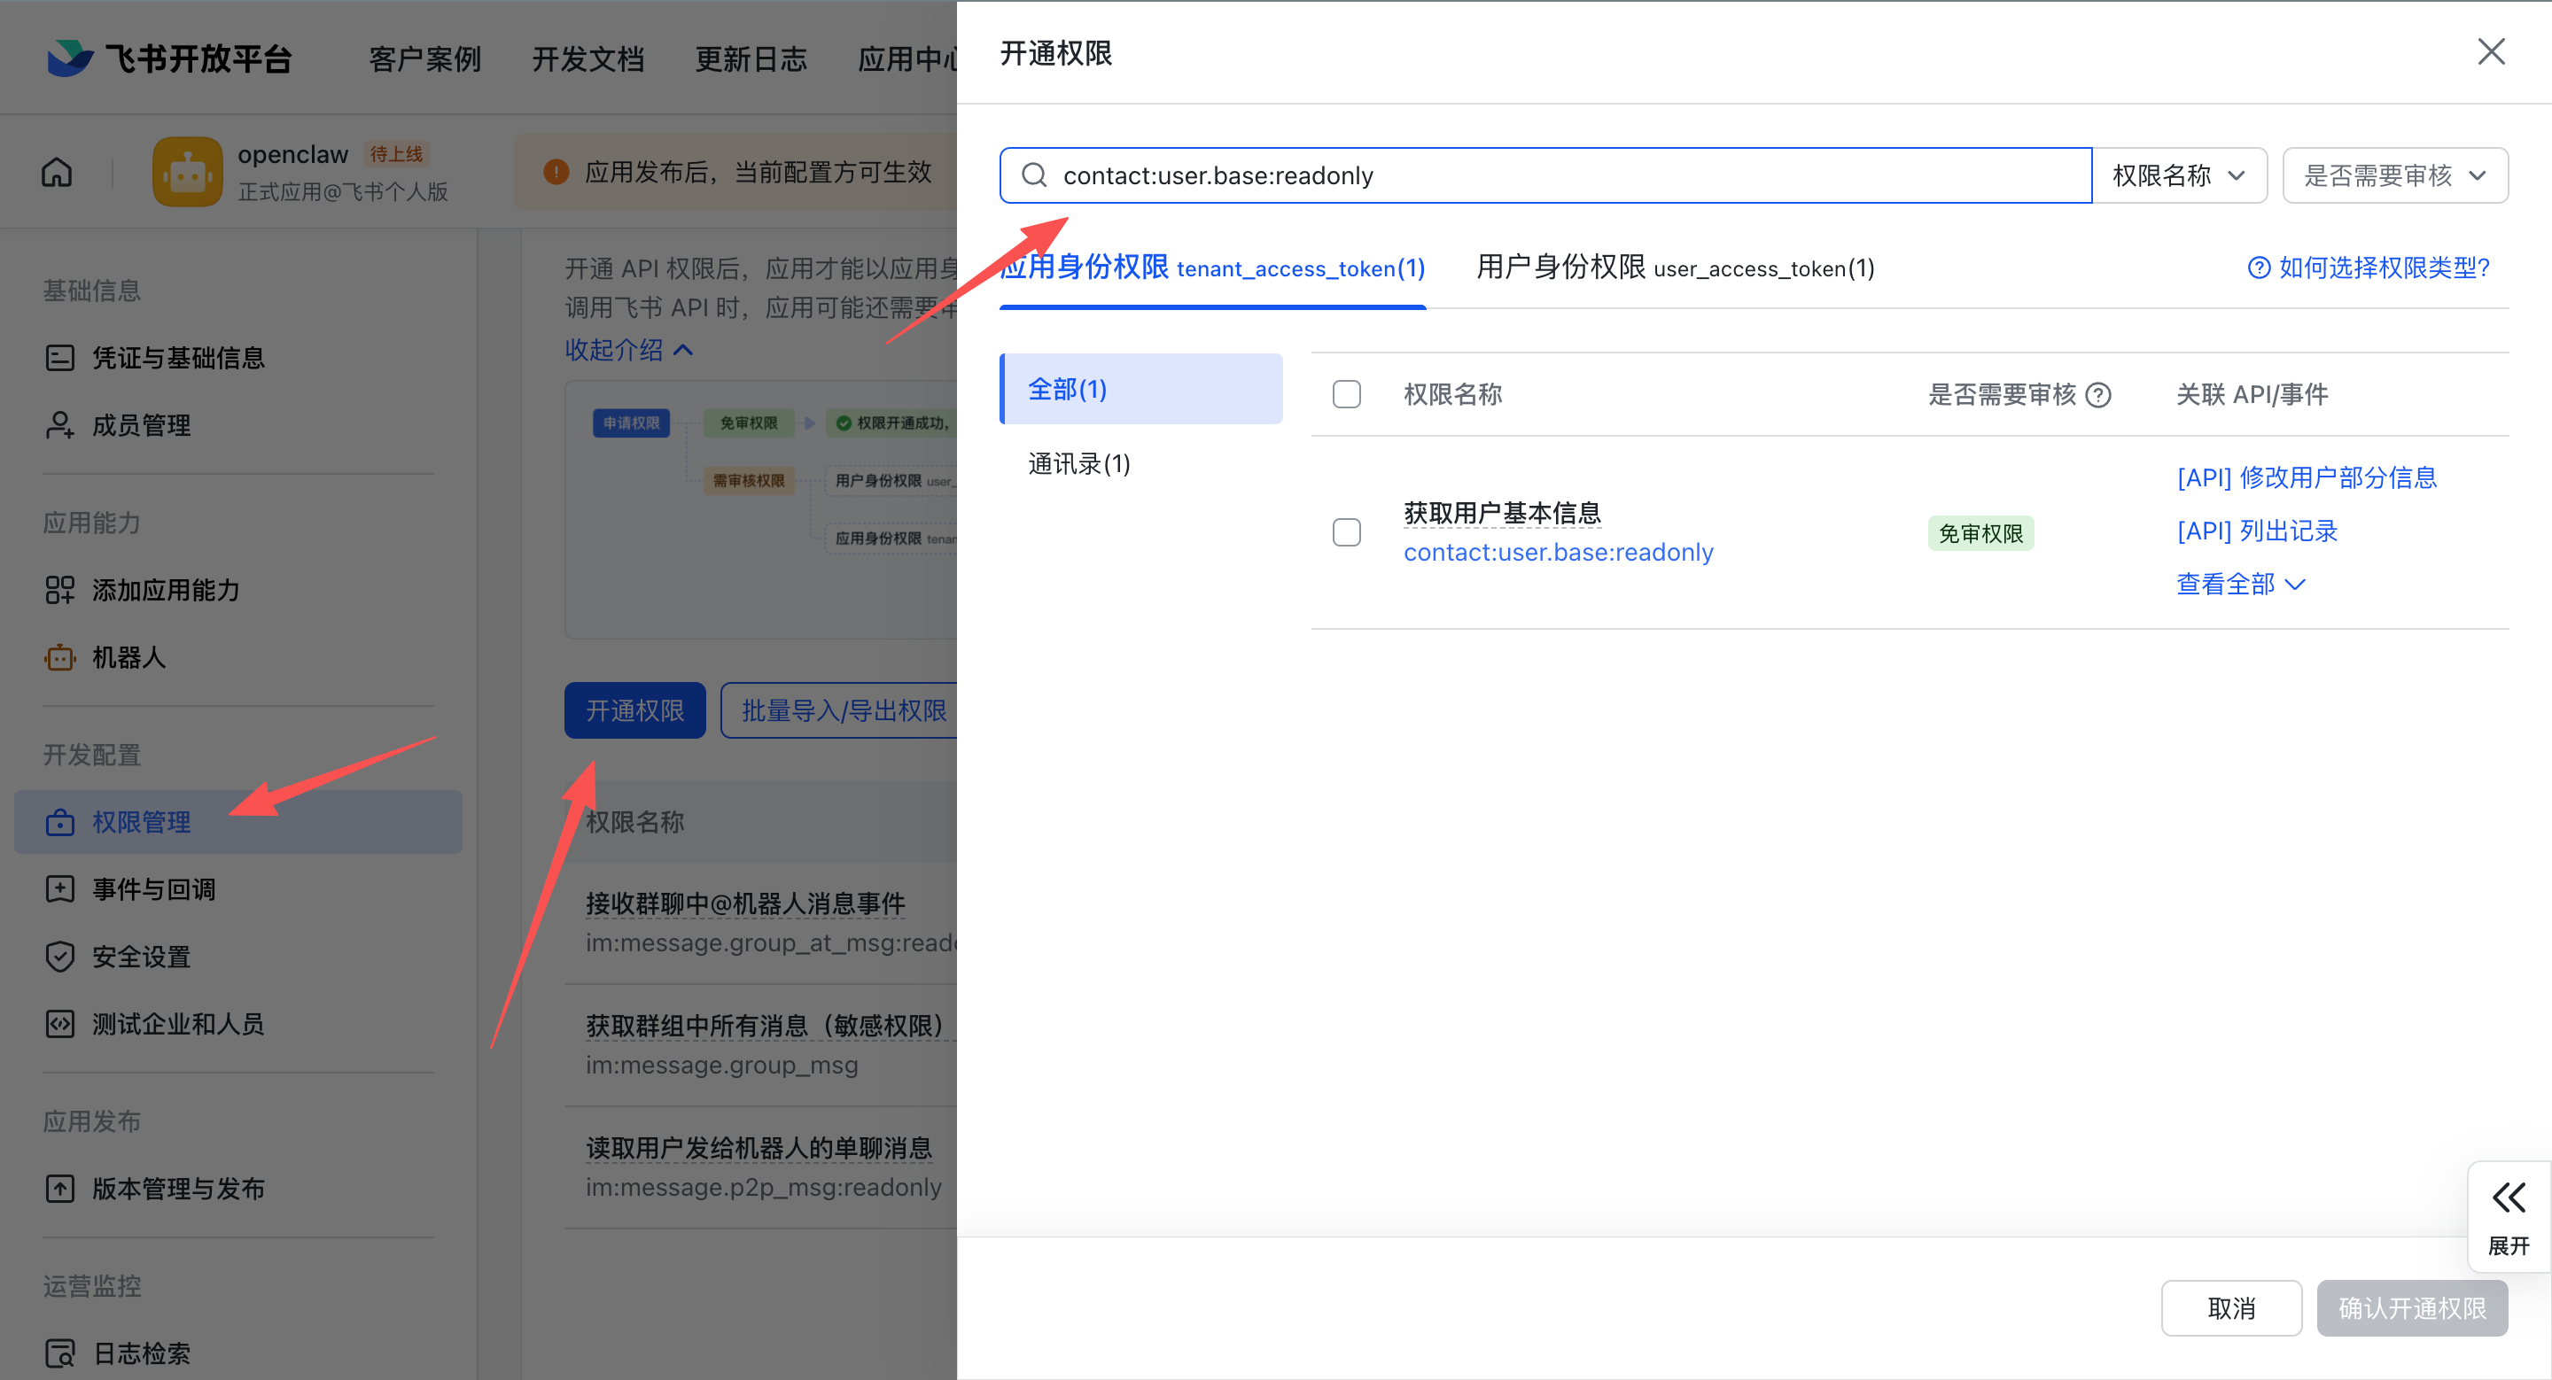This screenshot has width=2552, height=1380.
Task: Check the 获取用户基本信息 permission checkbox
Action: point(1346,532)
